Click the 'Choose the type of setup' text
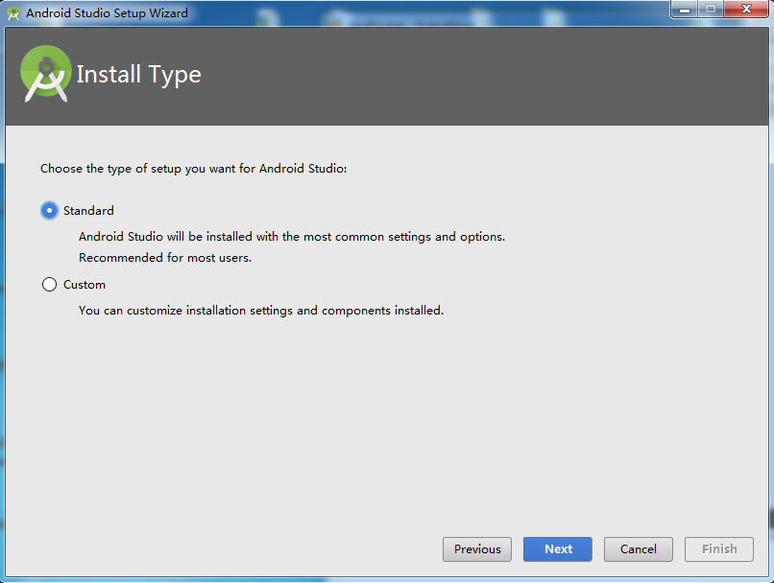 pos(194,169)
